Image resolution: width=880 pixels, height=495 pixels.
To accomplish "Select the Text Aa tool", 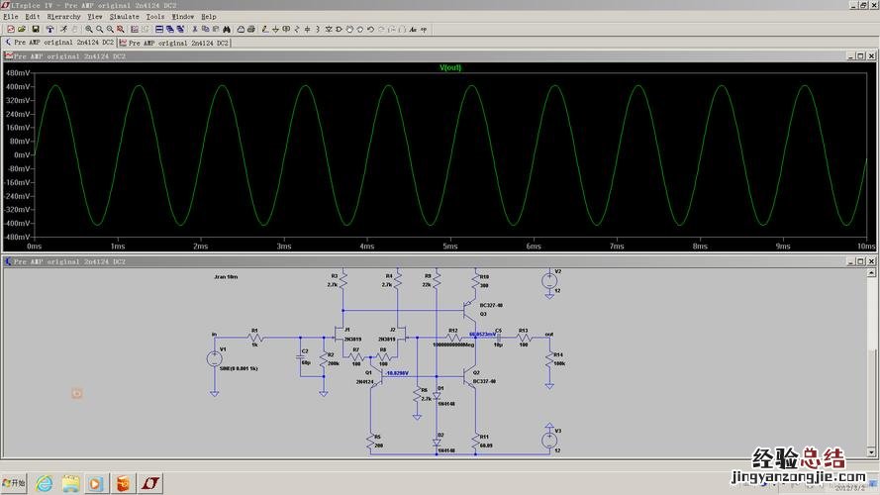I will [412, 29].
